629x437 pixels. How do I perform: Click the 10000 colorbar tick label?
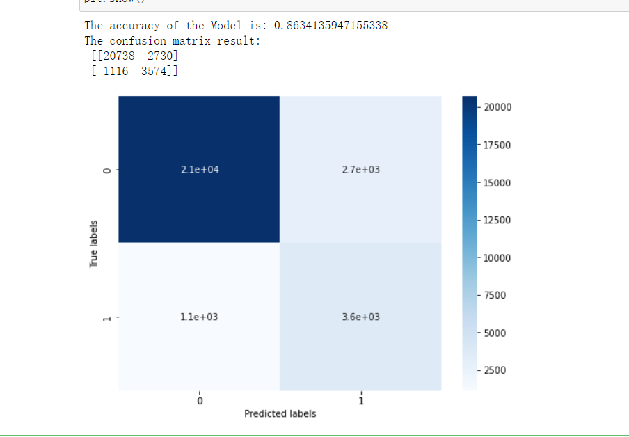[x=497, y=257]
